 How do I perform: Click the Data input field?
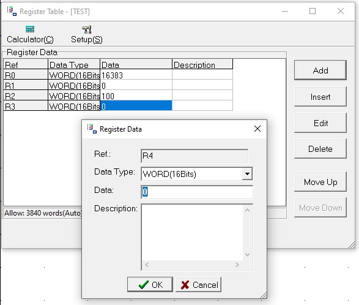[197, 192]
